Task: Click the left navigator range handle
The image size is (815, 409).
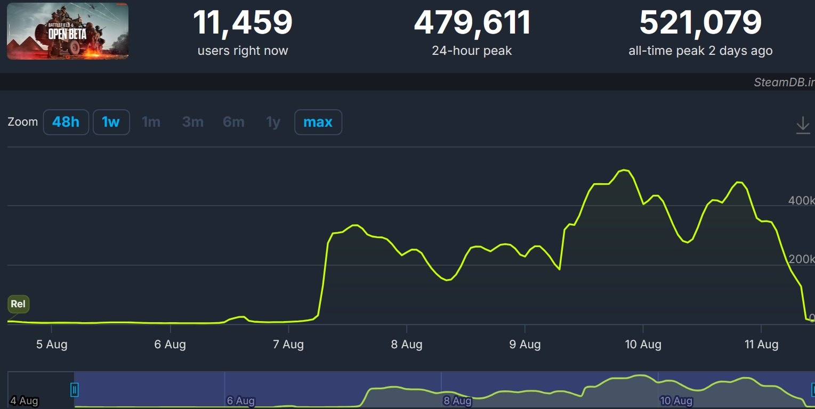Action: 75,390
